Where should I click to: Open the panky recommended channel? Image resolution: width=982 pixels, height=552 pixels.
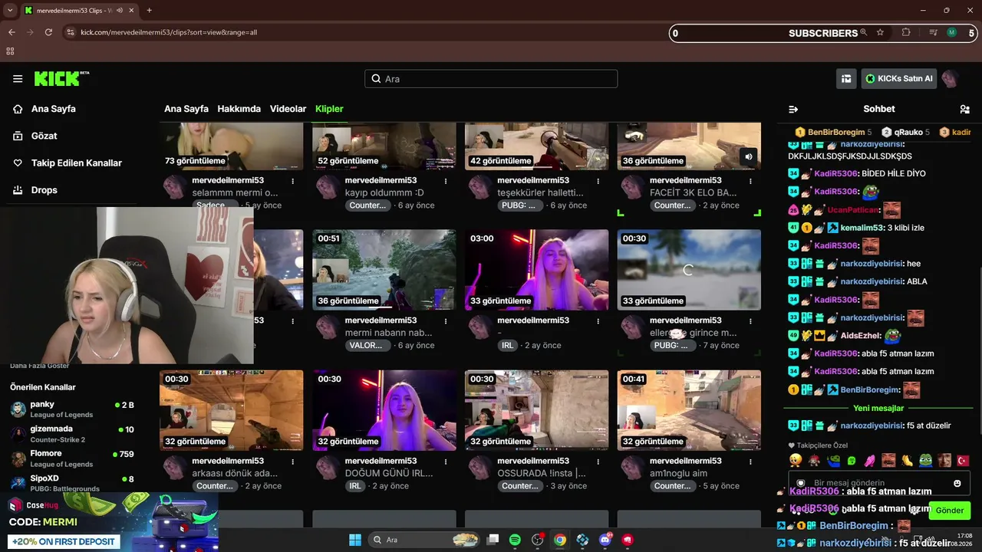pos(71,409)
